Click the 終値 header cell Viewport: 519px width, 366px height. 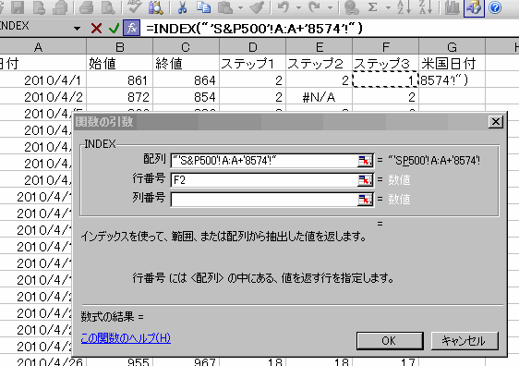pos(186,63)
